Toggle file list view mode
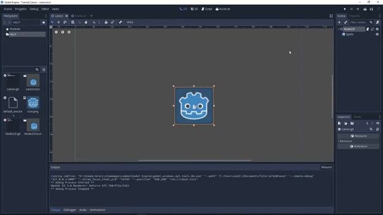 44,70
